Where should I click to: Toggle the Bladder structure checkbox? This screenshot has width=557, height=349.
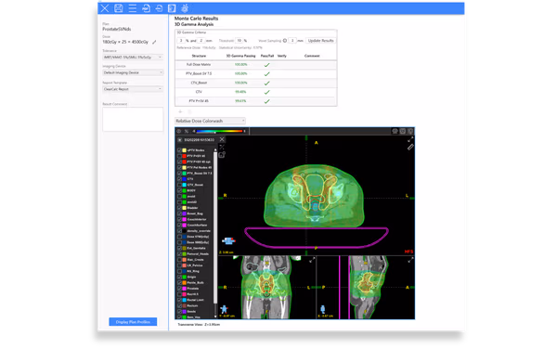tap(179, 208)
